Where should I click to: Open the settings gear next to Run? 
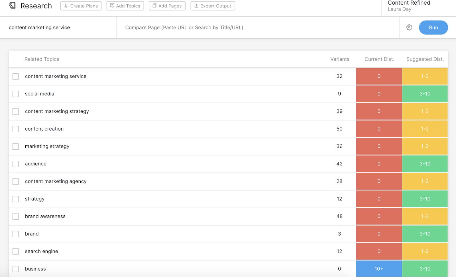pyautogui.click(x=409, y=27)
